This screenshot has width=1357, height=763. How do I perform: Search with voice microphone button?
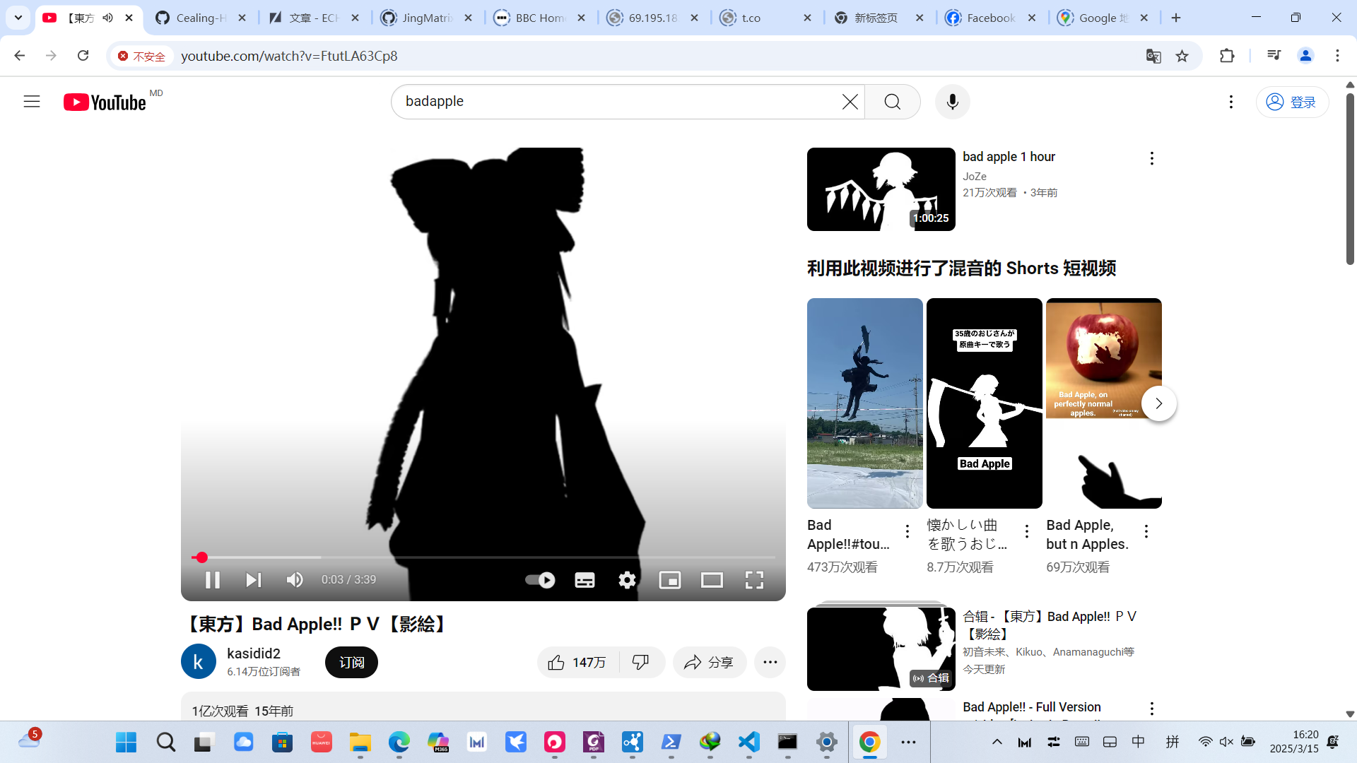pyautogui.click(x=953, y=102)
